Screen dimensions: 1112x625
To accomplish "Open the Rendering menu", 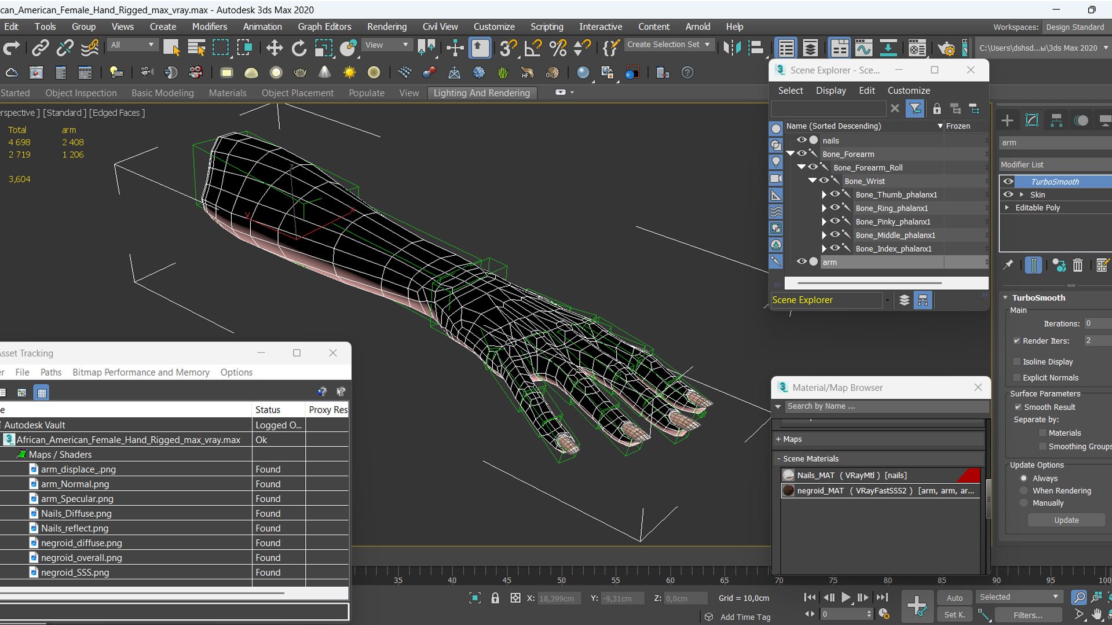I will point(386,27).
